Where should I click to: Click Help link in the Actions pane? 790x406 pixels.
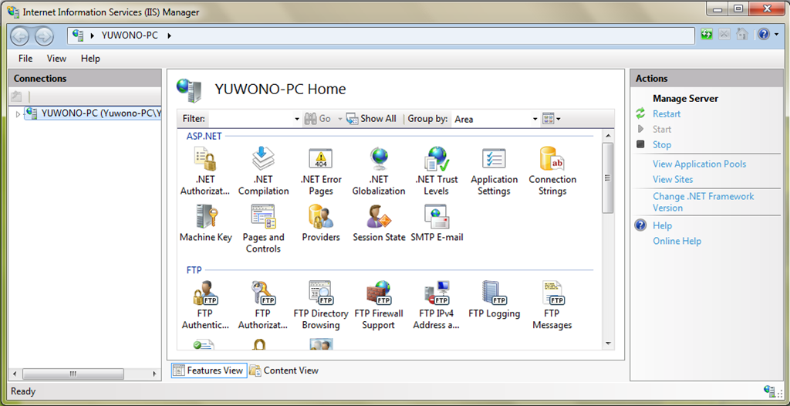pyautogui.click(x=662, y=225)
